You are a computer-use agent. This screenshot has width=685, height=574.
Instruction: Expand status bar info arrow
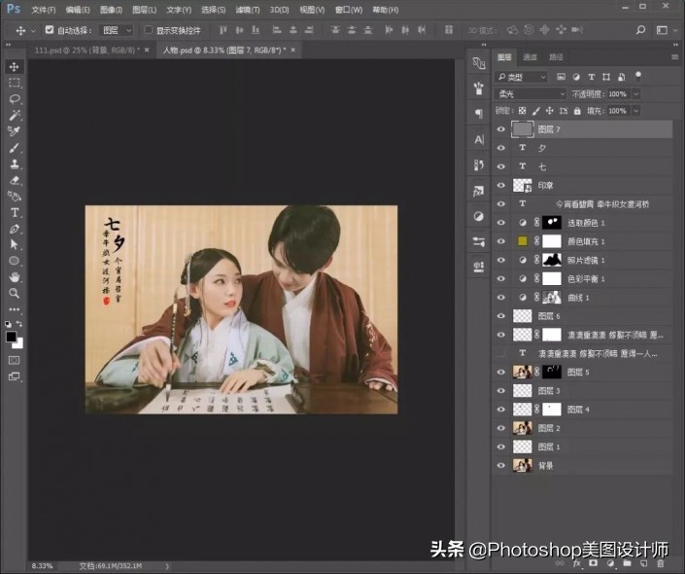point(167,565)
